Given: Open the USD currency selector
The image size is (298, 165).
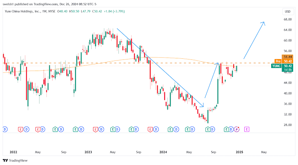Looking at the screenshot, I should coord(288,12).
